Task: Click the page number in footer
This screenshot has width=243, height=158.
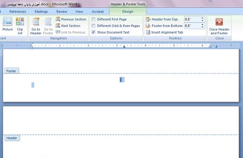Action: click(x=121, y=80)
